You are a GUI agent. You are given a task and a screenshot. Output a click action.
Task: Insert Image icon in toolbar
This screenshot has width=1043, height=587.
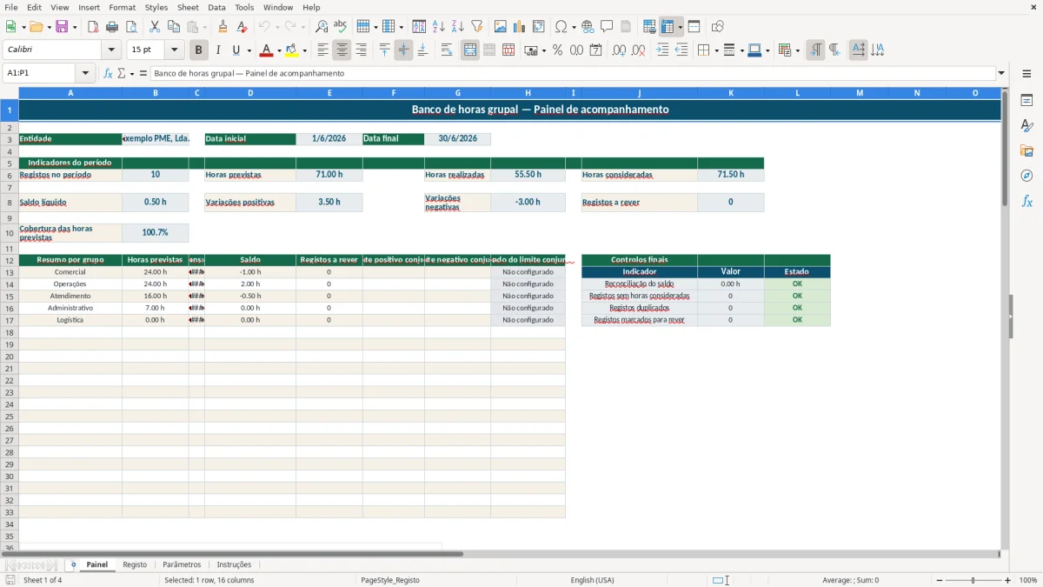pos(500,27)
